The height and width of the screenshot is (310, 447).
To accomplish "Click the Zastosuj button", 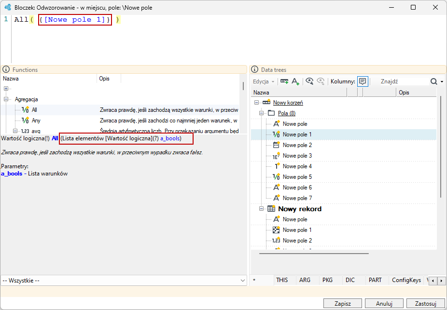I will point(426,303).
